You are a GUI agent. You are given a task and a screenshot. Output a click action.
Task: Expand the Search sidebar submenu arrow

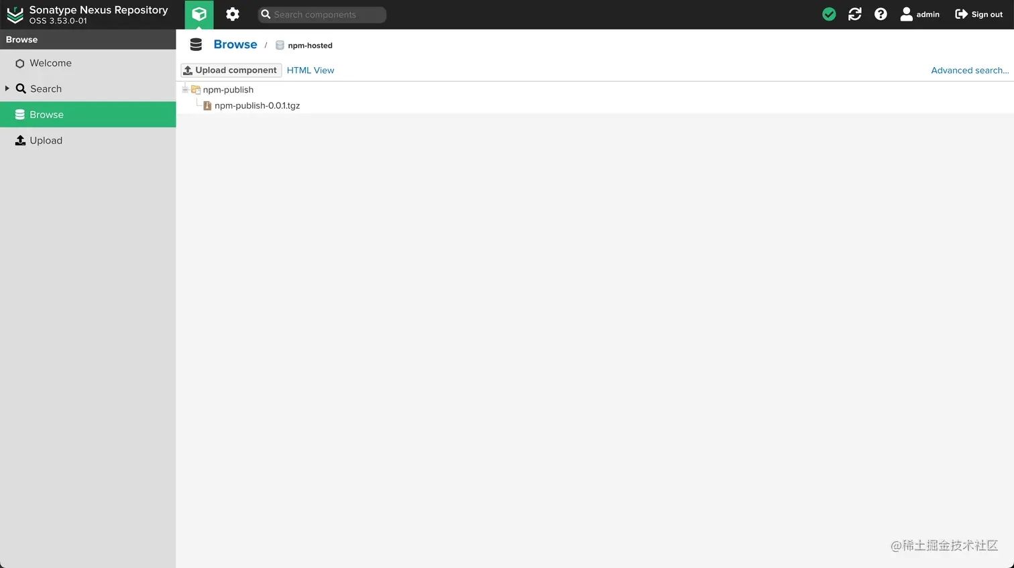click(7, 89)
